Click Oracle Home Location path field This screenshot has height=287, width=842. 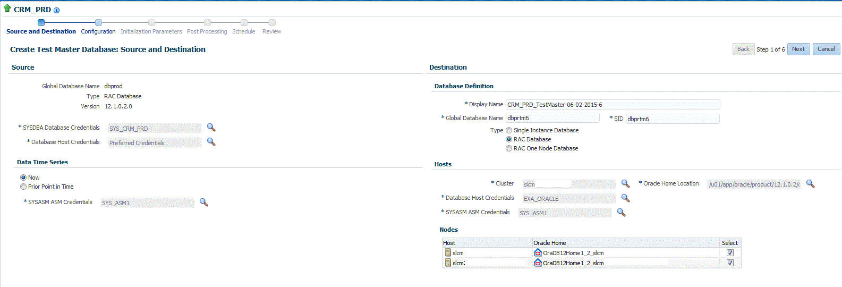[754, 184]
